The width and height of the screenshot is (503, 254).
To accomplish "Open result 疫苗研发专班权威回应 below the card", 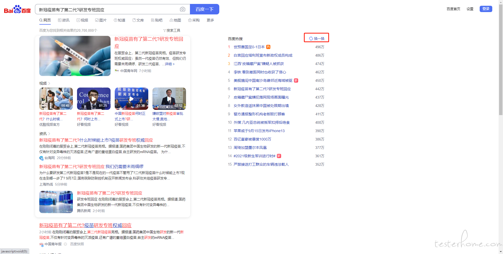I will pos(85,225).
